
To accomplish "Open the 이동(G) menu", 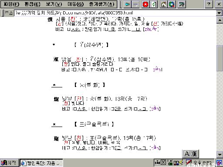I will point(75,4).
